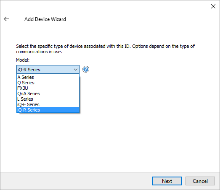The width and height of the screenshot is (220, 190).
Task: Pick iQ-F Series from the dropdown
Action: tap(48, 104)
